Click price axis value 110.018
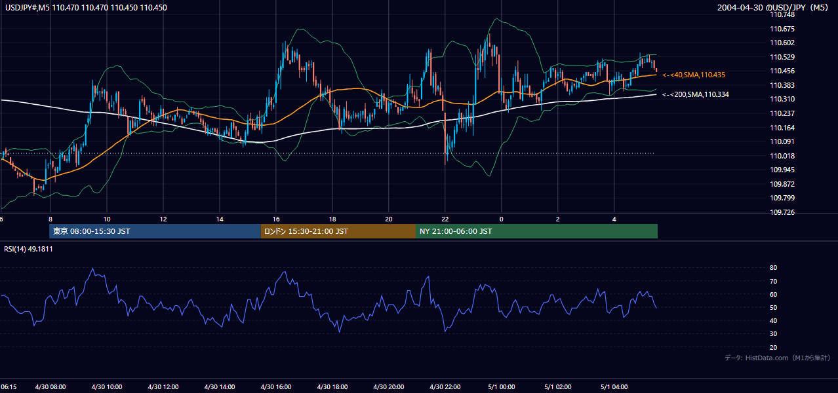 coord(782,157)
